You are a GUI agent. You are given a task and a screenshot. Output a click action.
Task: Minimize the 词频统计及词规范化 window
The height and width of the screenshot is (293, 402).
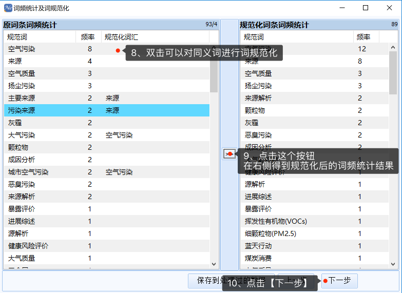coord(342,8)
